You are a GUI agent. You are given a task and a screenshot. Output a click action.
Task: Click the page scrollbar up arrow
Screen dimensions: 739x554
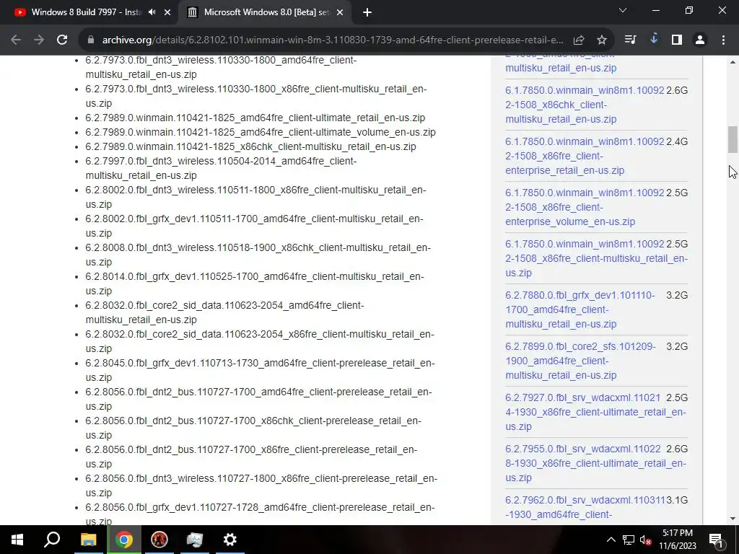pos(733,62)
